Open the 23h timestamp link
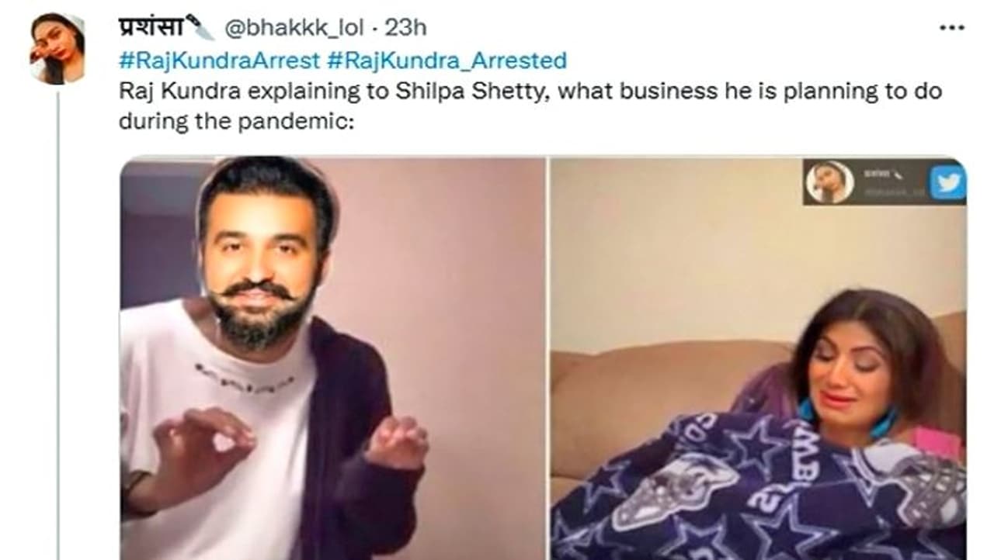This screenshot has height=560, width=994. coord(406,28)
